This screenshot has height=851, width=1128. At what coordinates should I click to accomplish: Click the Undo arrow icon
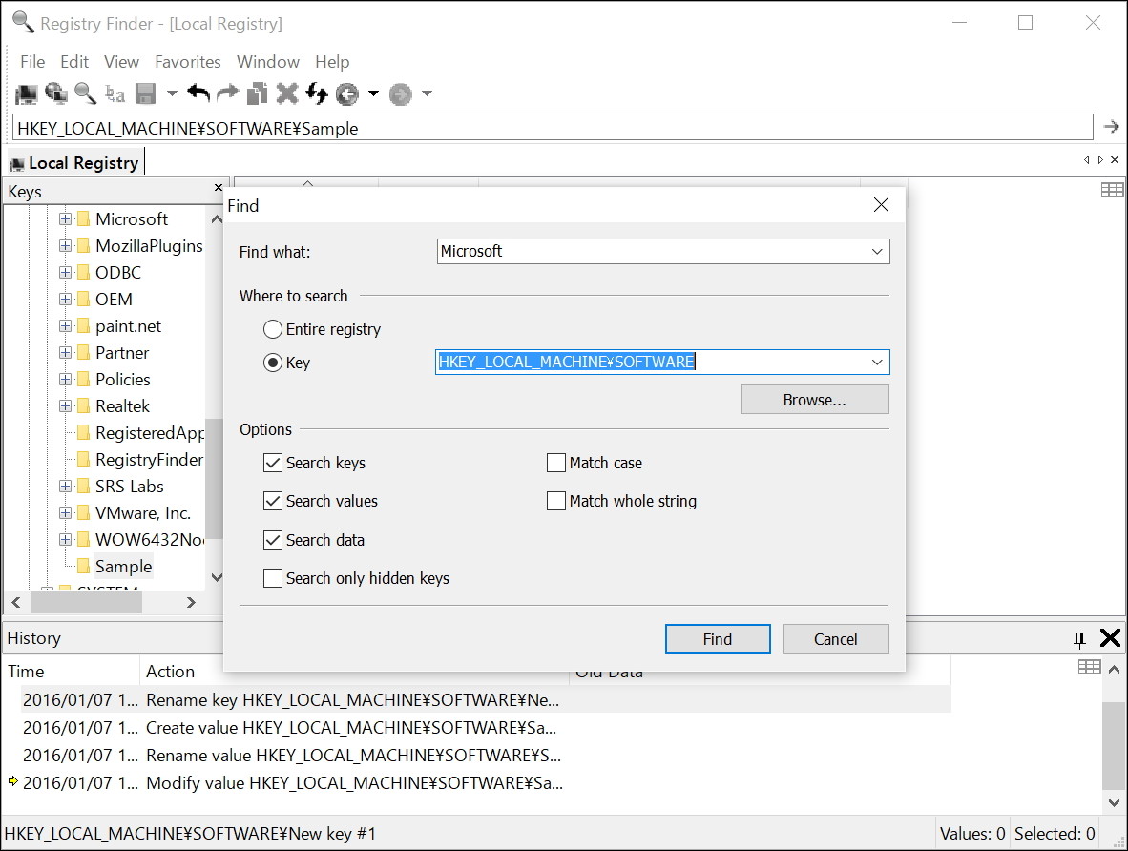[198, 93]
